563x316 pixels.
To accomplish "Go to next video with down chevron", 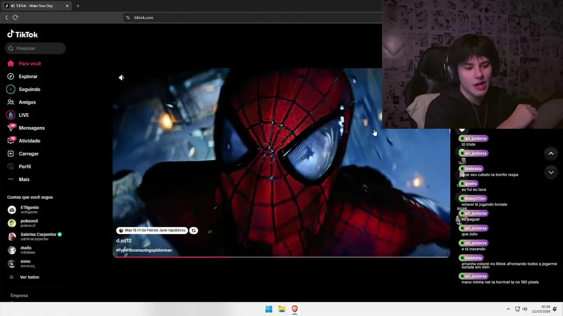I will point(551,172).
